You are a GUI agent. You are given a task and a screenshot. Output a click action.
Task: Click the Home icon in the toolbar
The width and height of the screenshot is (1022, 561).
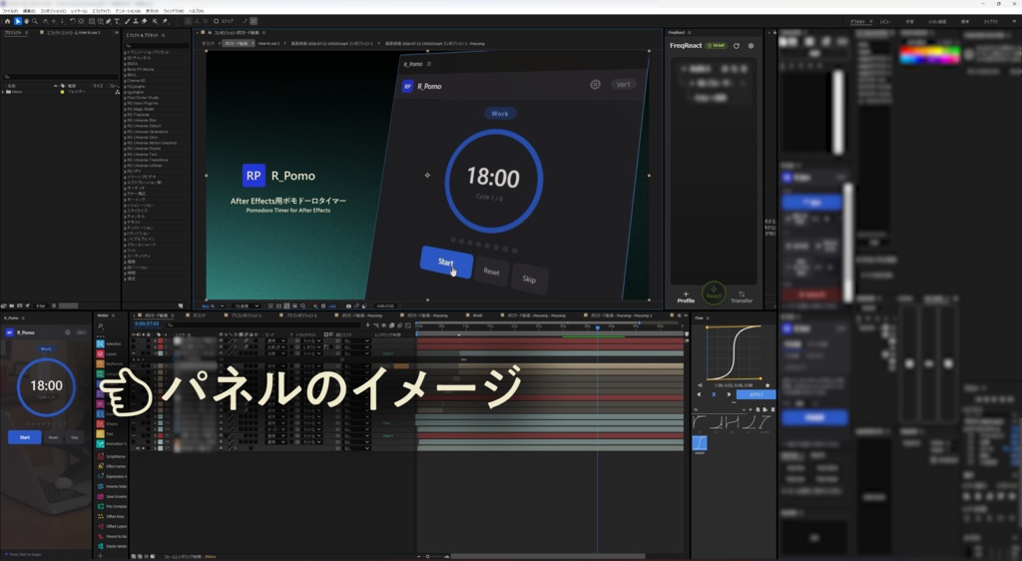7,22
